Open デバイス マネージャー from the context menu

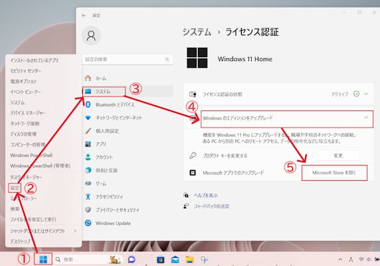pos(28,113)
